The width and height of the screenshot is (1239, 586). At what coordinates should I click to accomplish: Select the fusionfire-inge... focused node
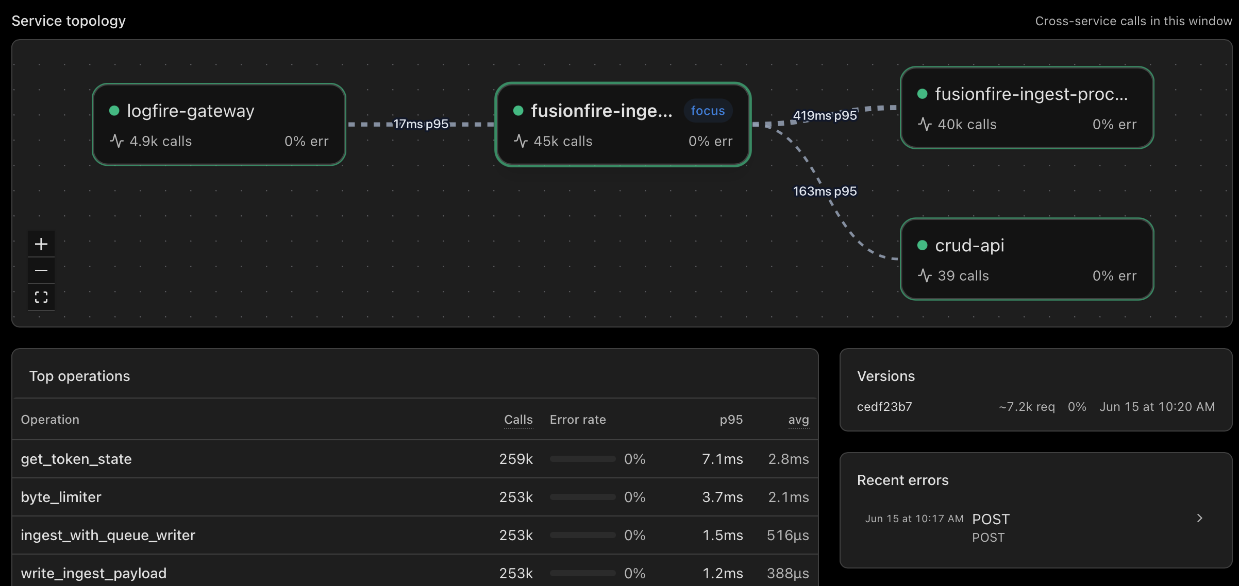pyautogui.click(x=623, y=125)
